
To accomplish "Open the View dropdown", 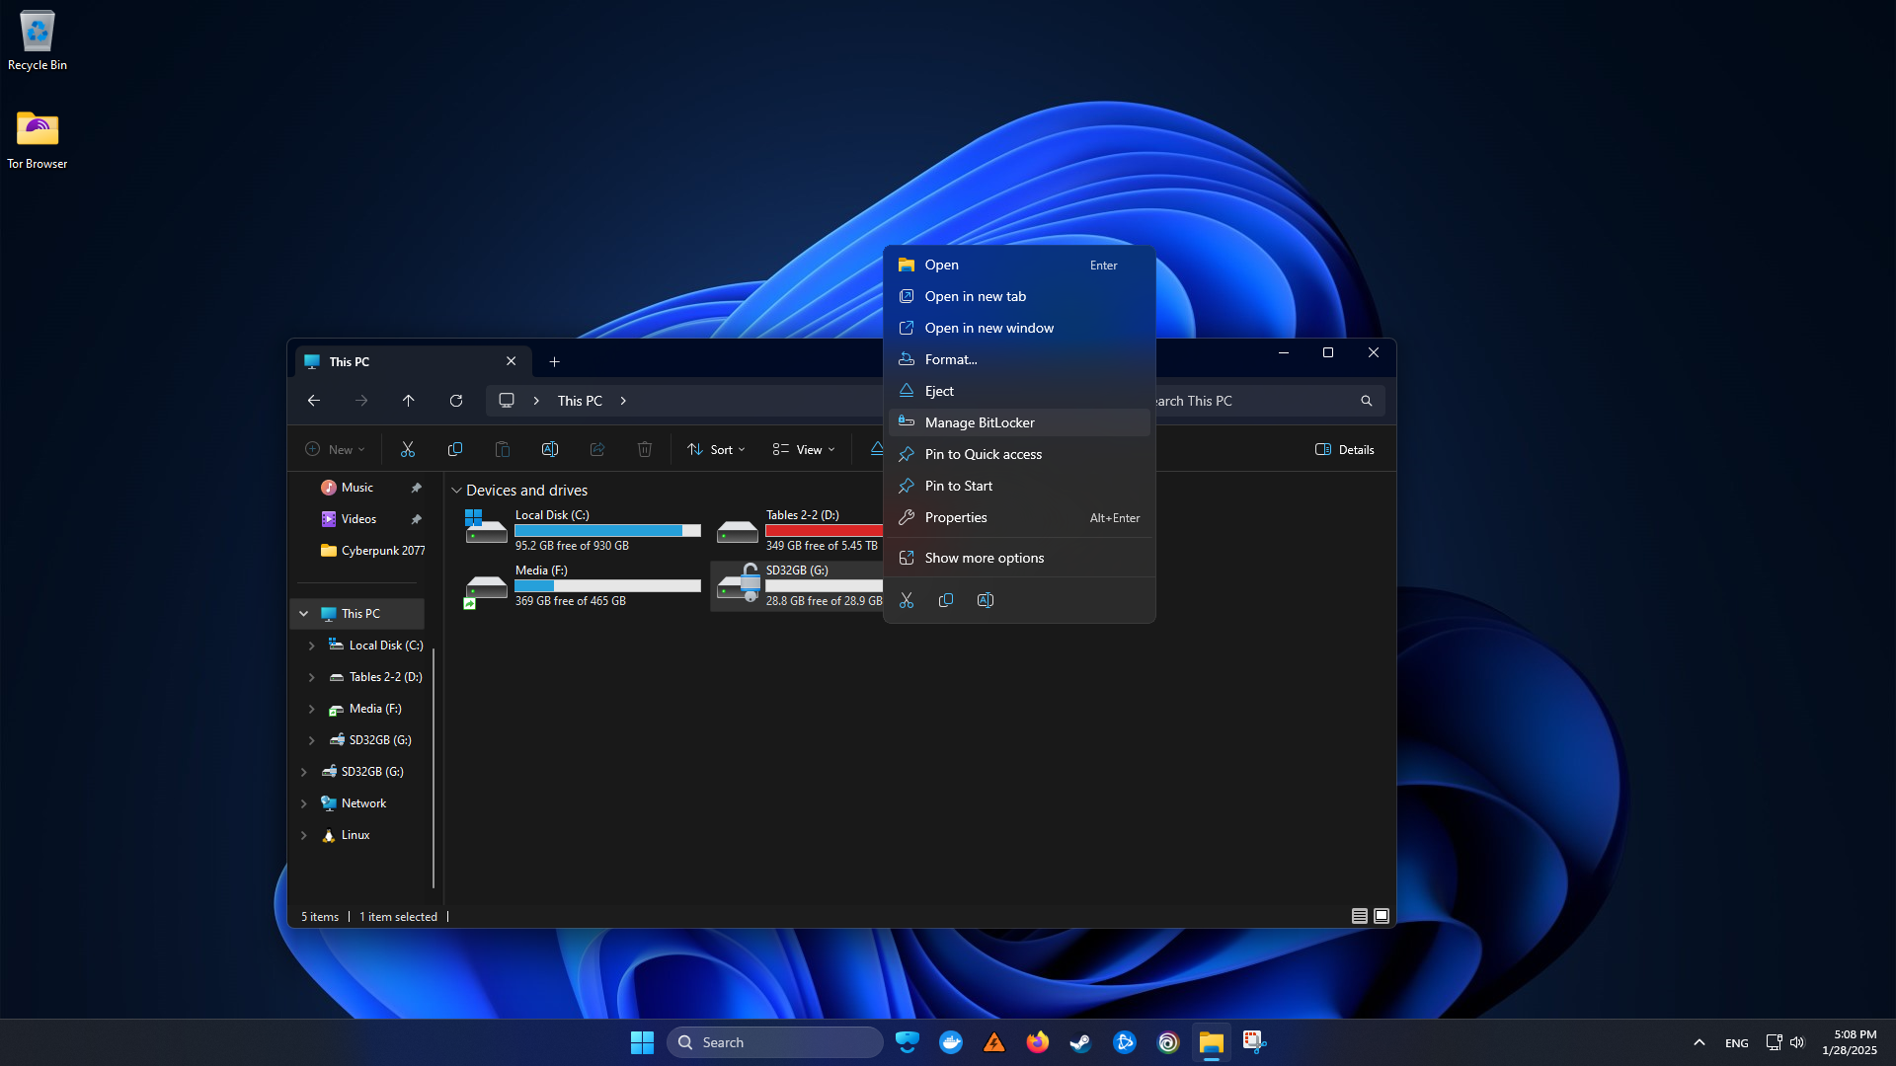I will (804, 449).
